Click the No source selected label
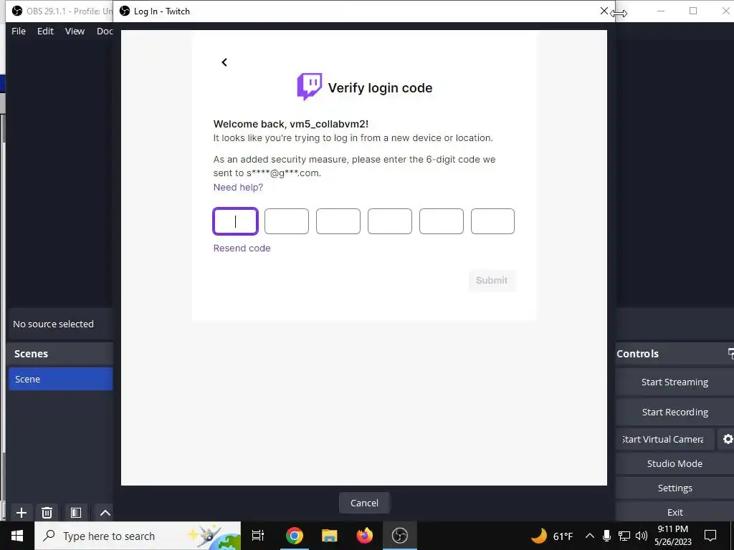The width and height of the screenshot is (734, 550). pos(53,324)
